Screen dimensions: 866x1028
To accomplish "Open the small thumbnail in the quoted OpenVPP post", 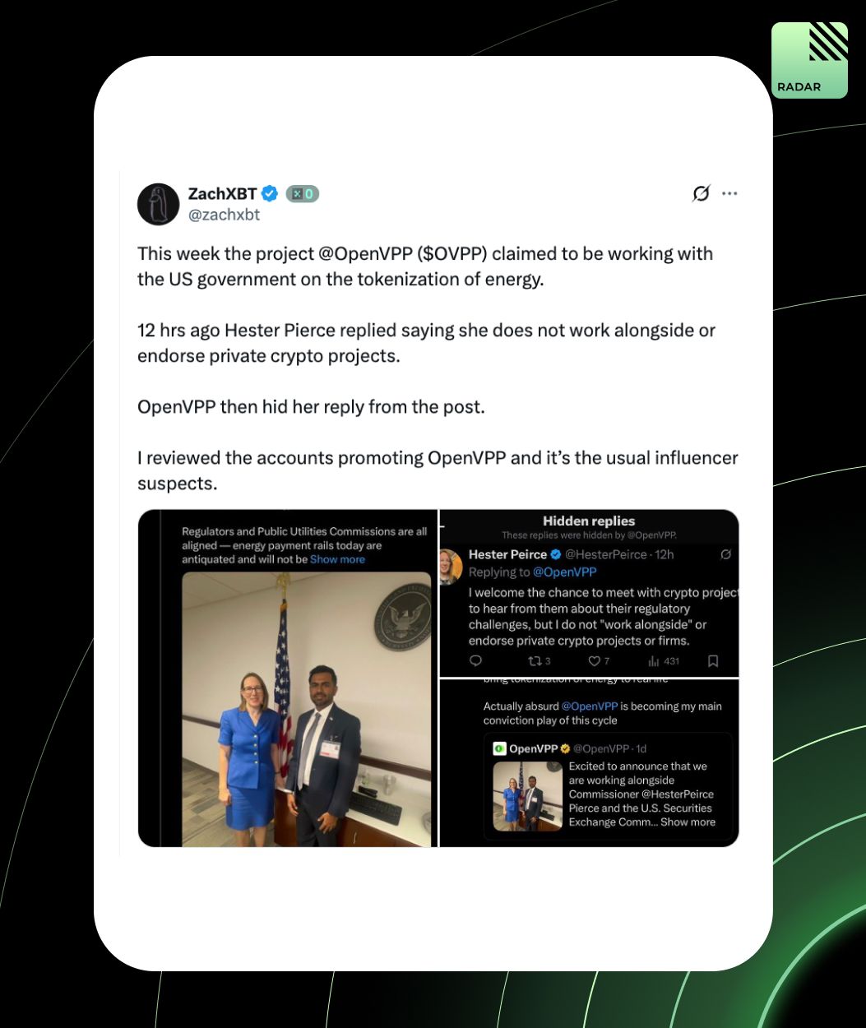I will coord(528,796).
